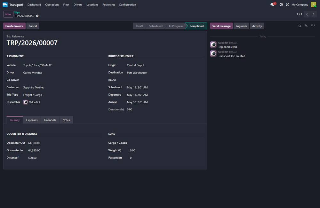Click the empty Co-Driver field
Viewport: 320px width, 208px height.
tap(62, 80)
